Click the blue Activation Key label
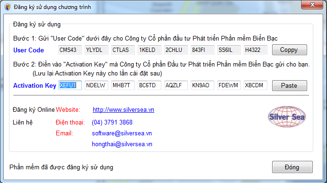The height and width of the screenshot is (183, 327). [x=35, y=85]
